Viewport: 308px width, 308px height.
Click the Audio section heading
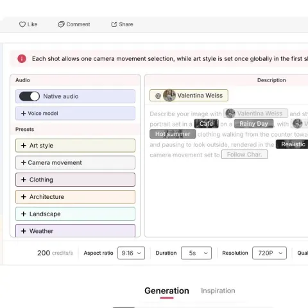click(x=22, y=80)
